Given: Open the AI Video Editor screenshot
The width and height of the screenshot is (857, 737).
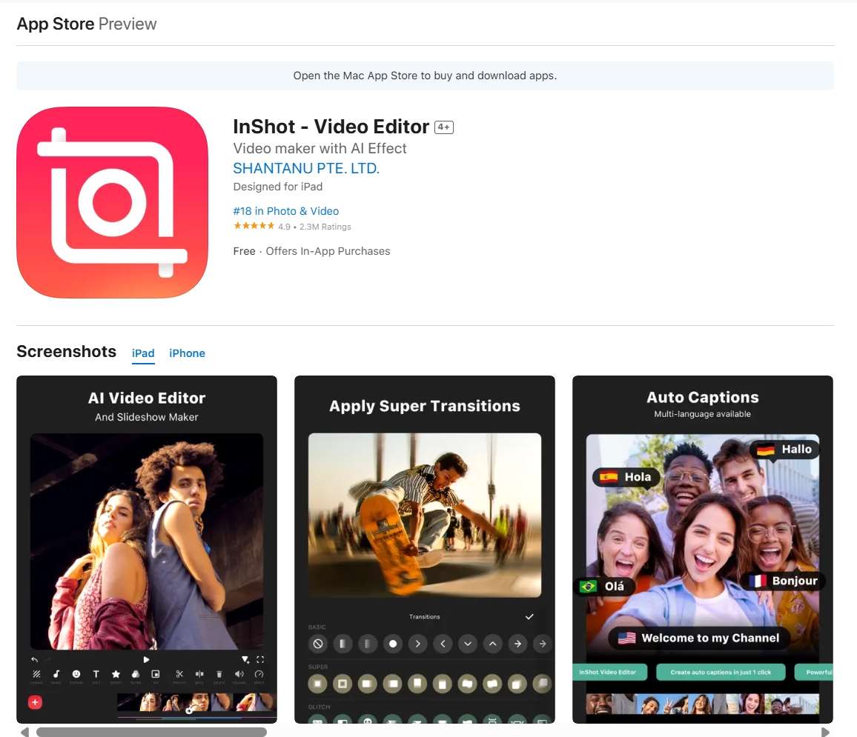Looking at the screenshot, I should [x=147, y=549].
